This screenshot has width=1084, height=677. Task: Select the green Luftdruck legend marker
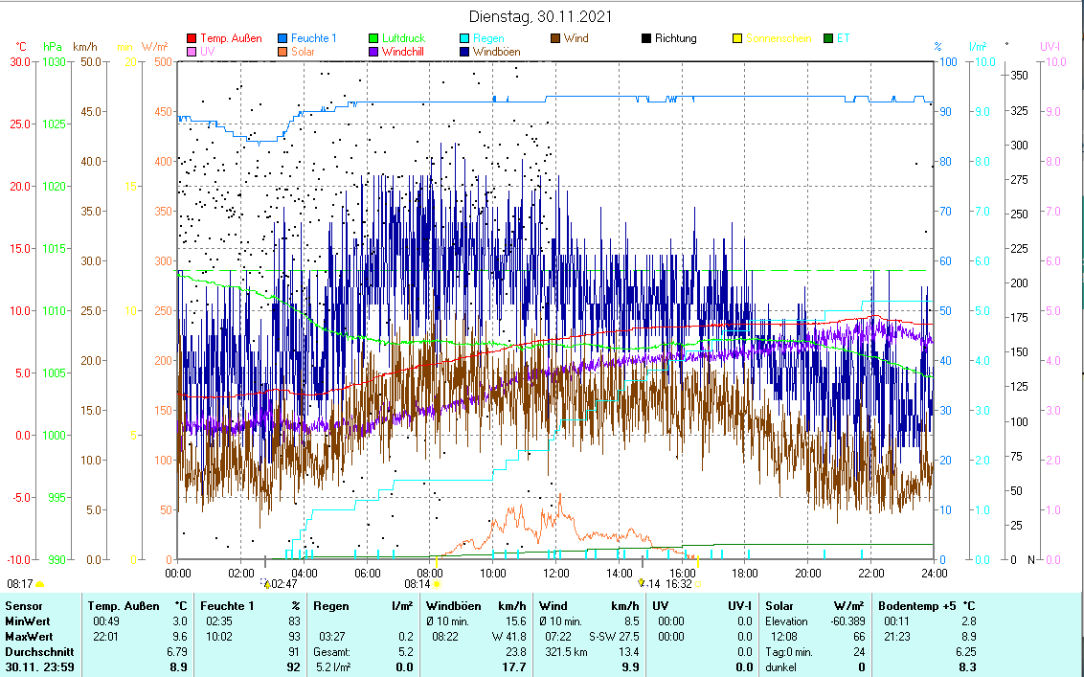373,39
